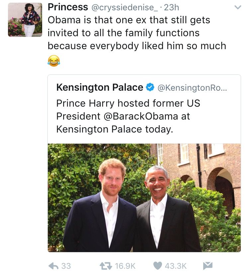This screenshot has width=249, height=276.
Task: Open the "Princess" display name profile link
Action: coord(68,7)
